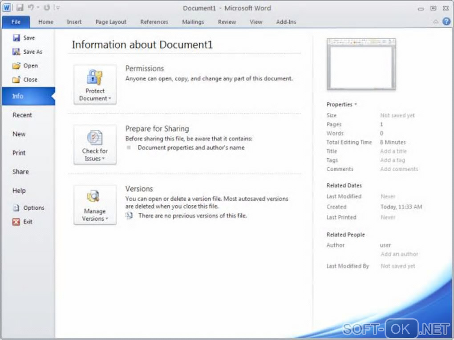Minimize the Word window
This screenshot has height=340, width=454.
click(421, 8)
